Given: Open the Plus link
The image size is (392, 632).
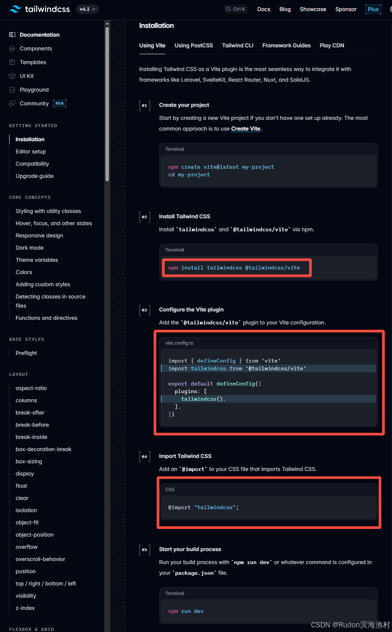Looking at the screenshot, I should (373, 9).
